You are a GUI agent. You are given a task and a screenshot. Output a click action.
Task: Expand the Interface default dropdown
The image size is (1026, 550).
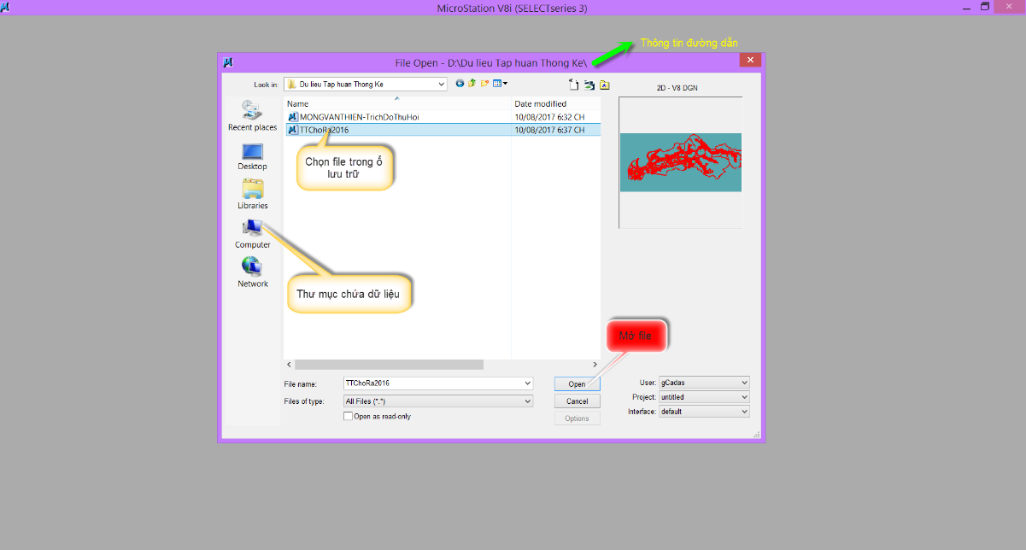tap(744, 412)
